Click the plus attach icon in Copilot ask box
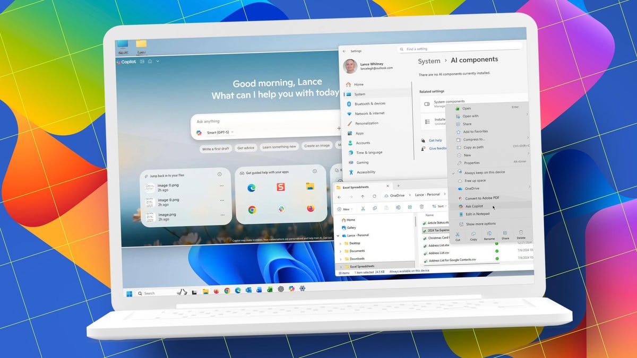This screenshot has height=358, width=637. [x=339, y=128]
